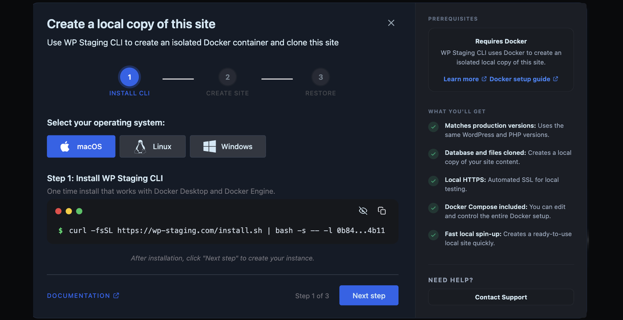Click the Linux penguin icon
The image size is (623, 320).
pos(140,147)
